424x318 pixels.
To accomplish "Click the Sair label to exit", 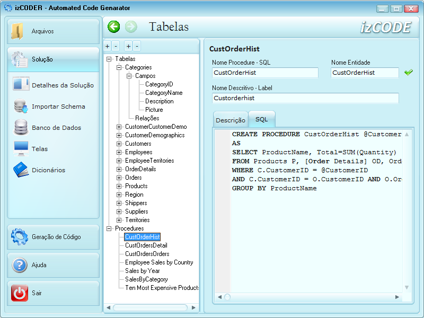I will click(37, 293).
